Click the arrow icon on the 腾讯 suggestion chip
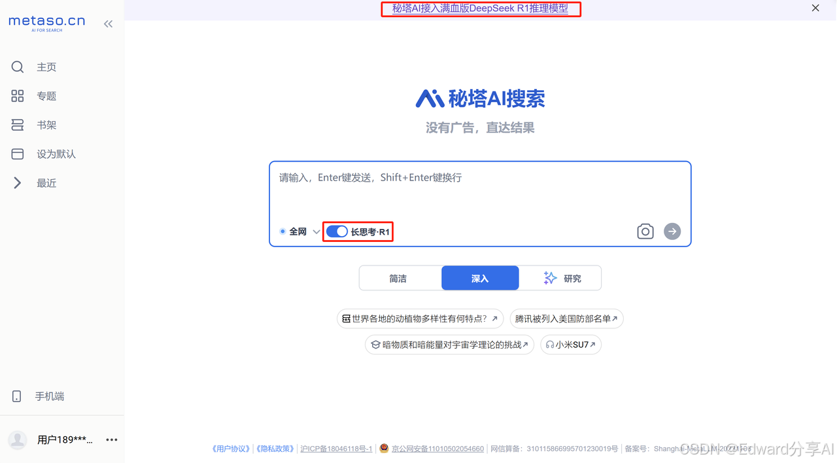The width and height of the screenshot is (837, 463). pos(615,318)
